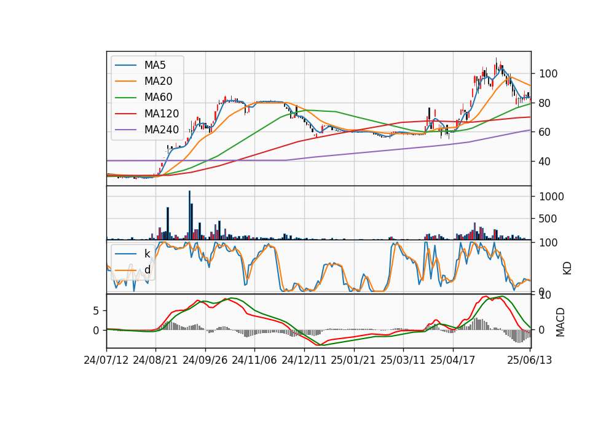Click the price axis tick 100
Viewport: 590px width, 424px height.
[x=548, y=74]
